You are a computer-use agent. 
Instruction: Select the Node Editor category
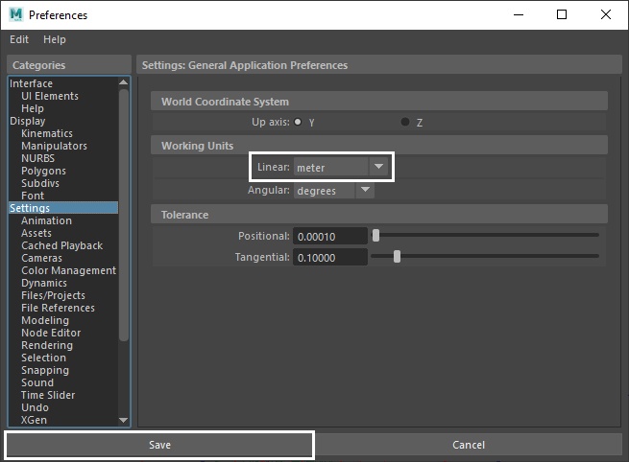pyautogui.click(x=51, y=333)
